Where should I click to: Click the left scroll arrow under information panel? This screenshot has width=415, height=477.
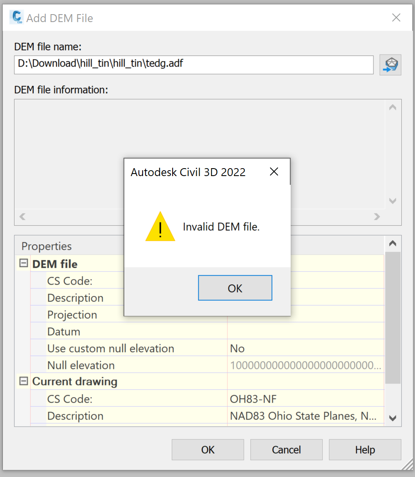point(22,217)
